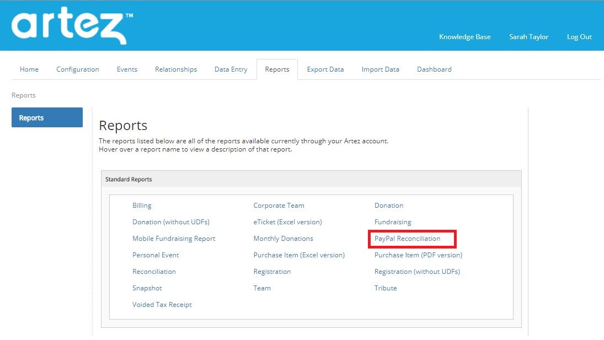
Task: Open the Corporate Team report
Action: 279,206
